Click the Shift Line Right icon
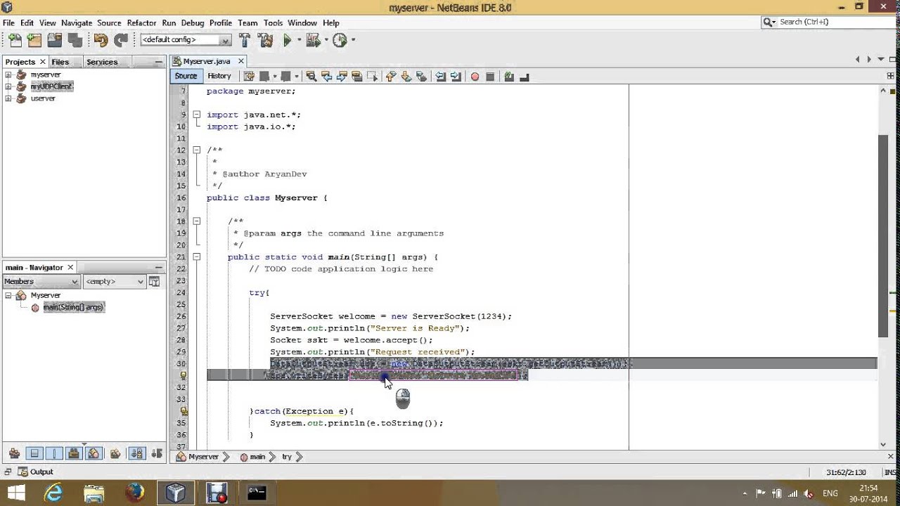 click(454, 76)
